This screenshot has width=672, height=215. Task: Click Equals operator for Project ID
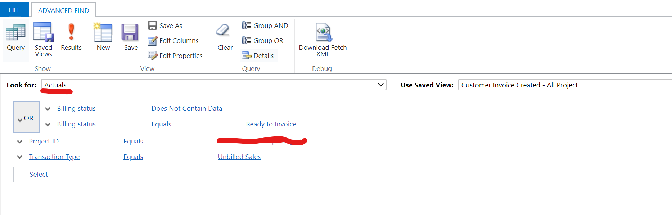(133, 141)
